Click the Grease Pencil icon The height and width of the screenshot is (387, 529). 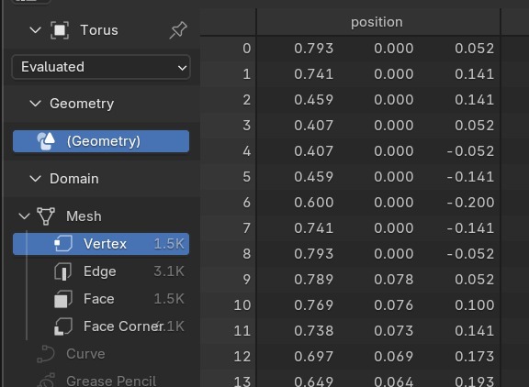point(46,381)
